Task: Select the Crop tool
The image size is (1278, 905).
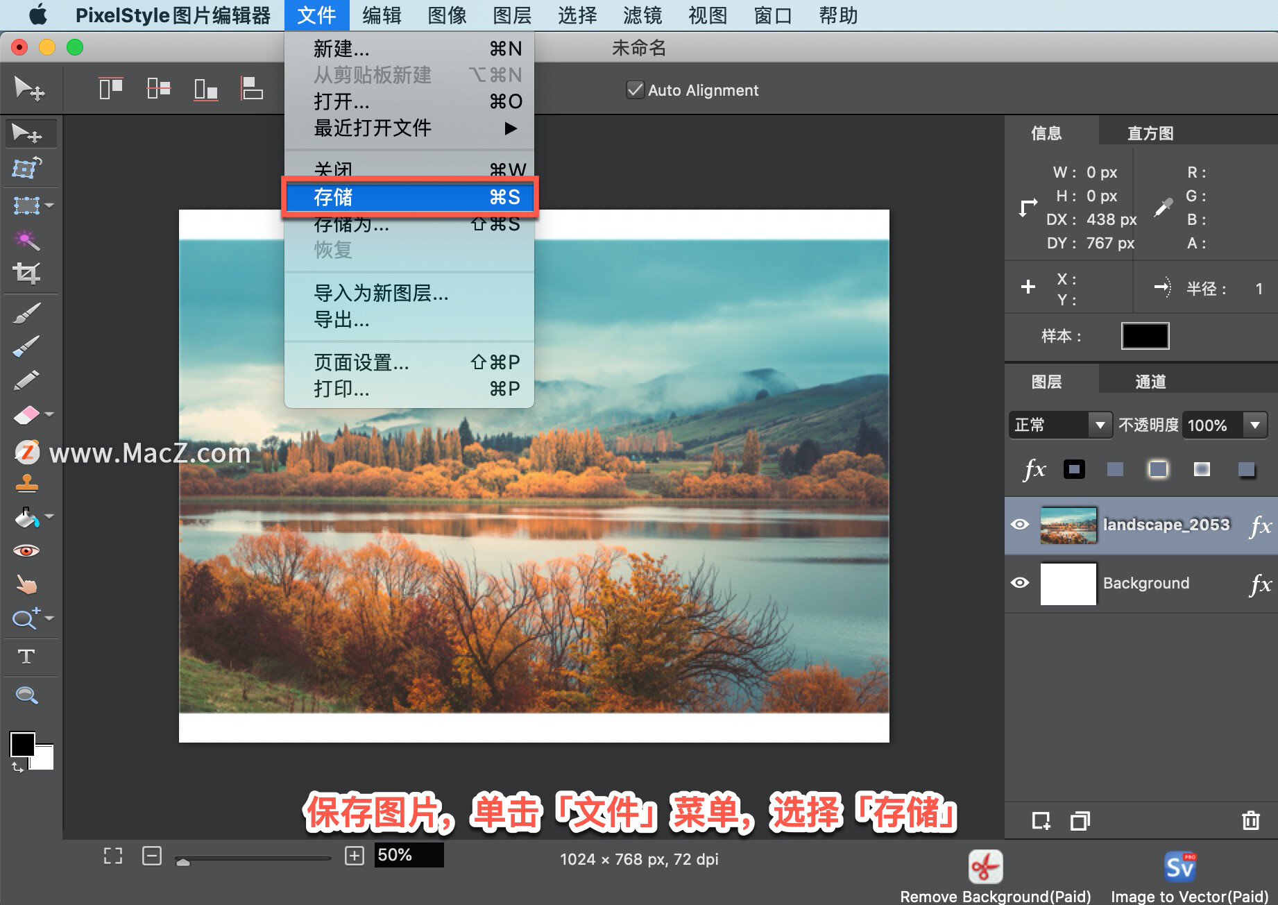Action: [26, 273]
